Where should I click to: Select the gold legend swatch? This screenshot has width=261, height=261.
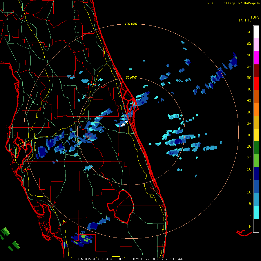coord(256,122)
